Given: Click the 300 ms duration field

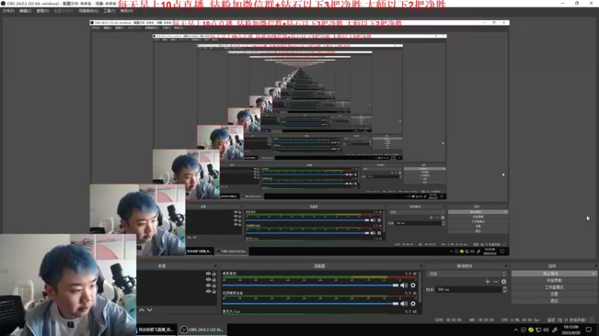Looking at the screenshot, I should pyautogui.click(x=469, y=290).
